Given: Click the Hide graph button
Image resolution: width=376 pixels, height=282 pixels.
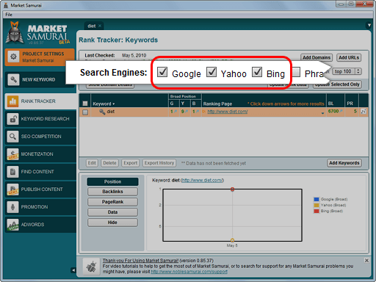Looking at the screenshot, I should (112, 223).
